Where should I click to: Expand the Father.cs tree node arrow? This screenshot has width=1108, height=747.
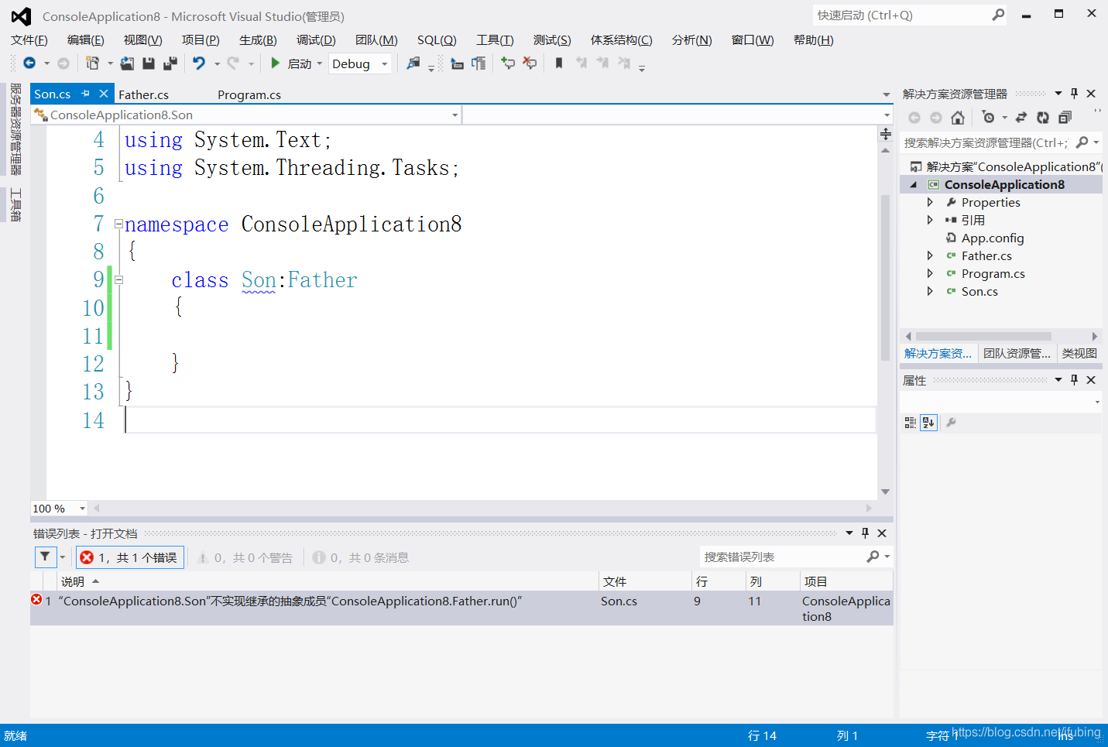click(930, 255)
